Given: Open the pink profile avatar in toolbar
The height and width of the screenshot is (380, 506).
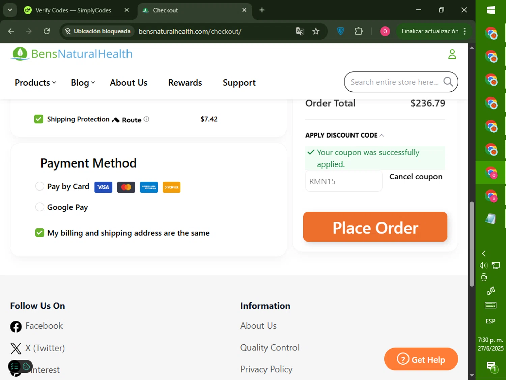Looking at the screenshot, I should click(x=385, y=31).
